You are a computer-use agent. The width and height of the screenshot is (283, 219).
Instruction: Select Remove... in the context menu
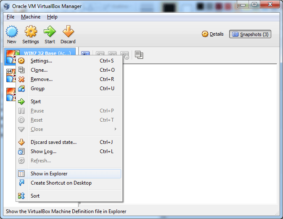[42, 79]
